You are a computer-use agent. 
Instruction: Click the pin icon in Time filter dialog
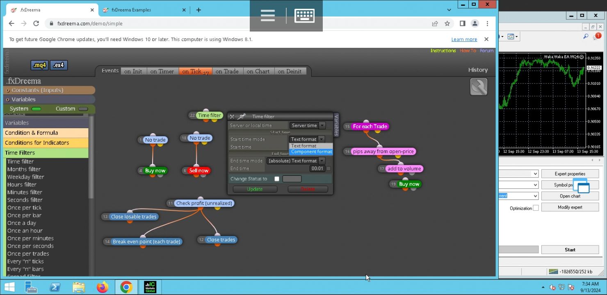click(x=242, y=117)
